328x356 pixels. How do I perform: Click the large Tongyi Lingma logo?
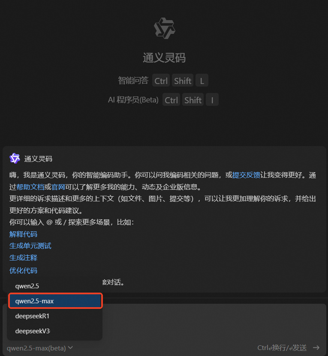164,28
